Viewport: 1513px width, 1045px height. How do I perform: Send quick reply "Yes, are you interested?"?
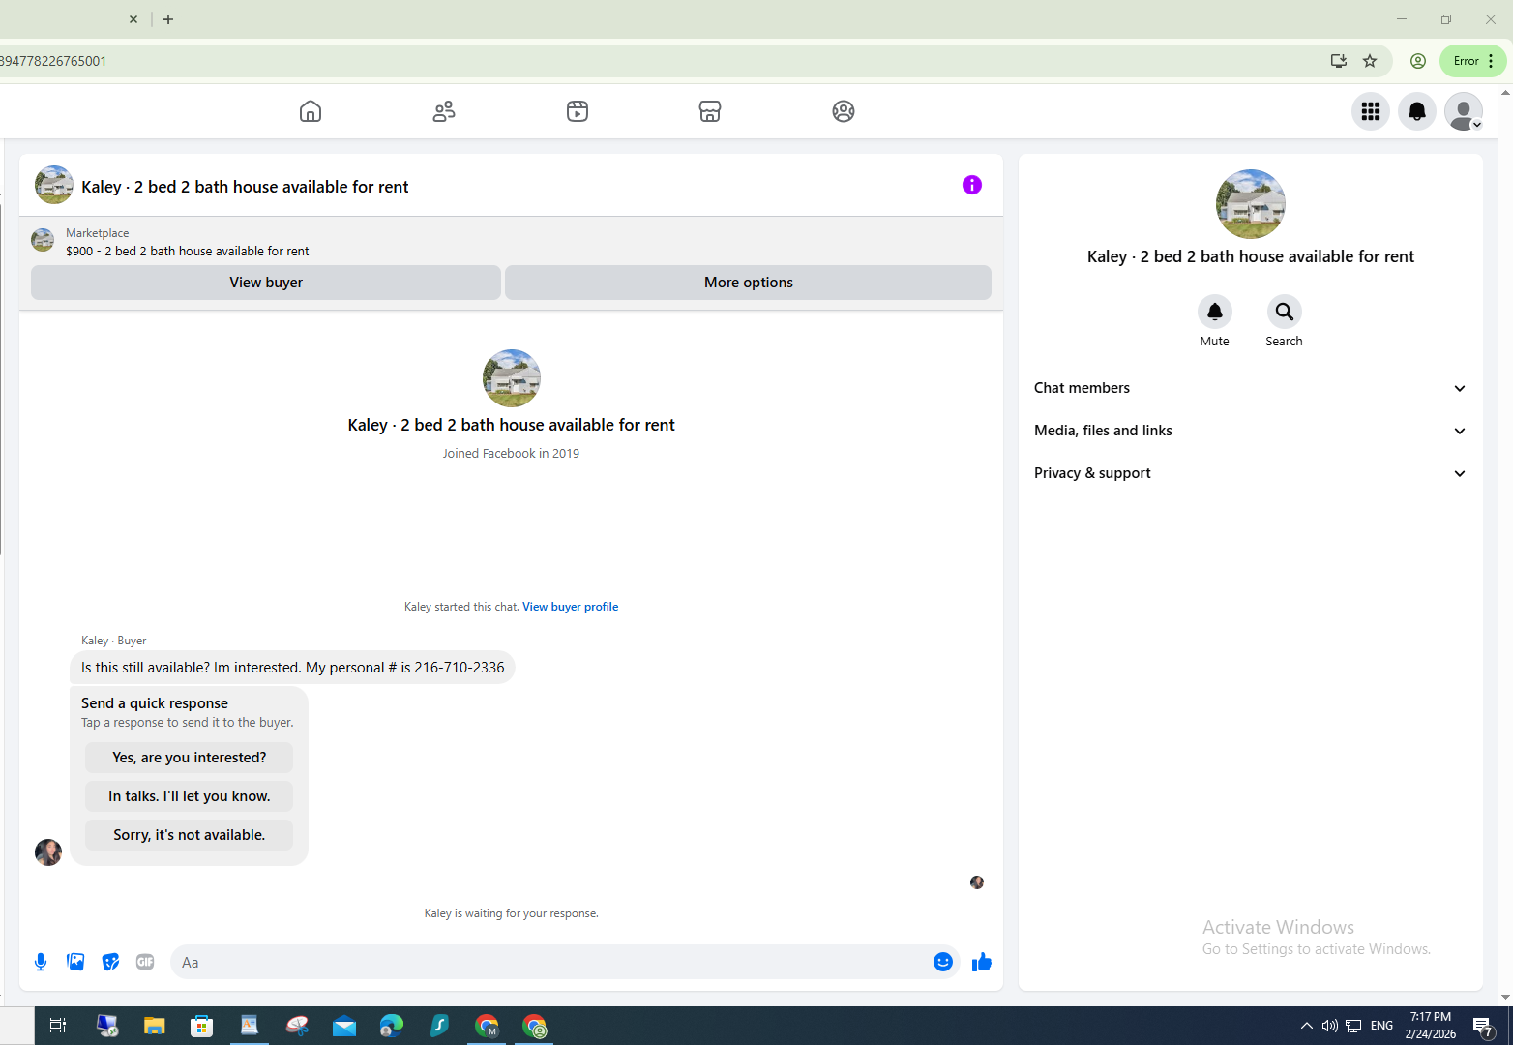[190, 758]
